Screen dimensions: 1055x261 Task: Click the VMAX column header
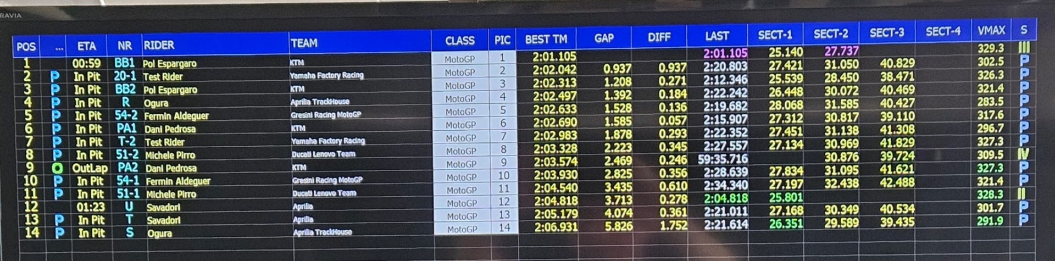991,31
